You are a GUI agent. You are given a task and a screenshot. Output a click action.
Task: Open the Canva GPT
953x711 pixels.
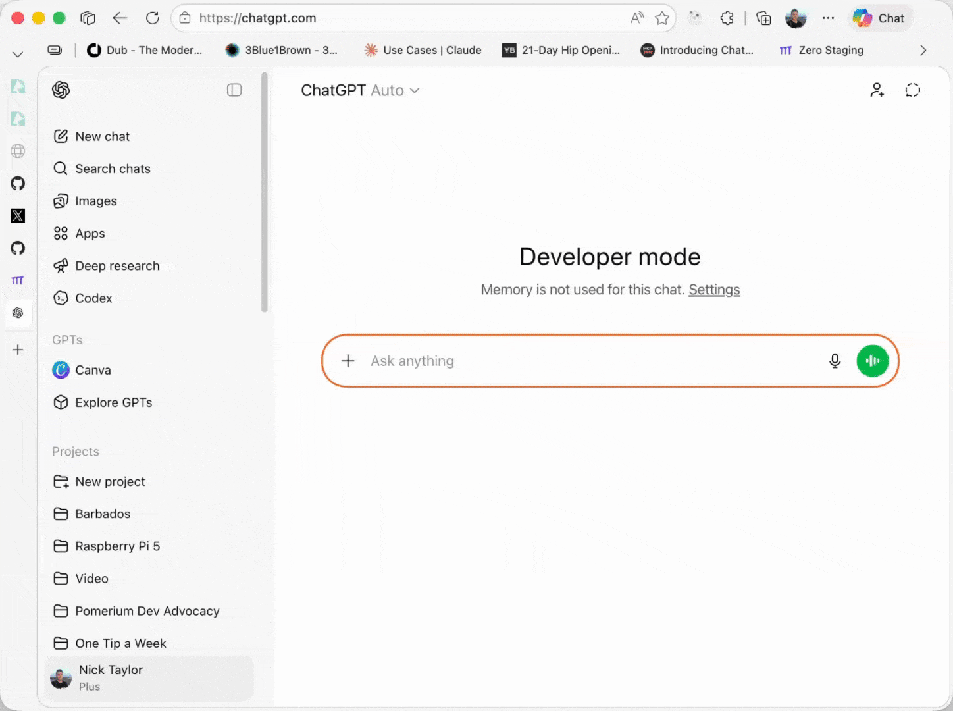pos(93,370)
